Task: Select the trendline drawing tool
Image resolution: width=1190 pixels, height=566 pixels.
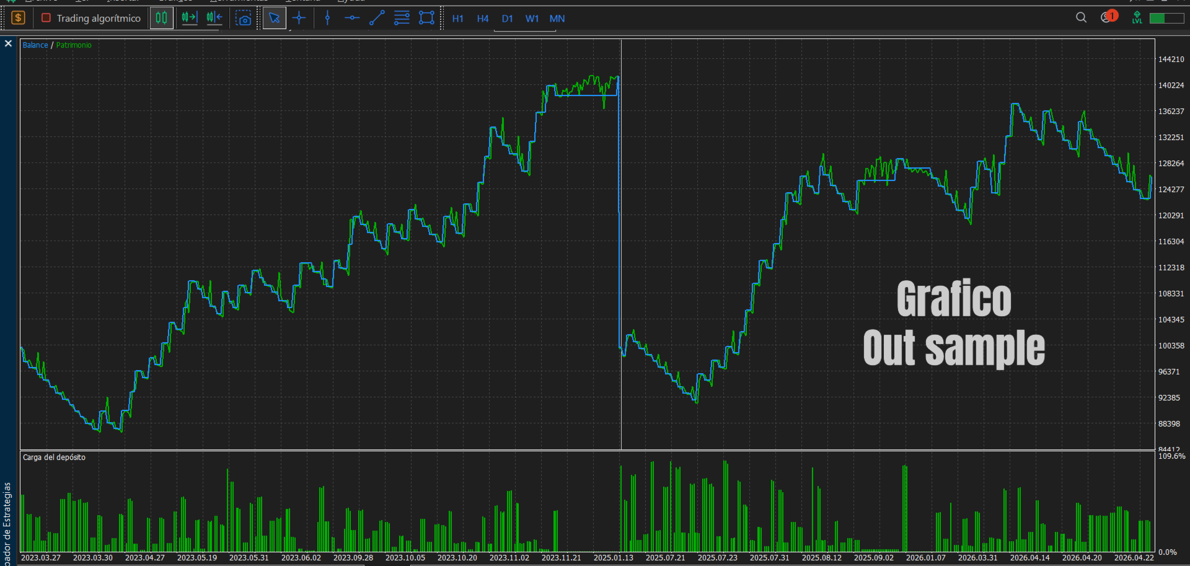Action: click(377, 18)
